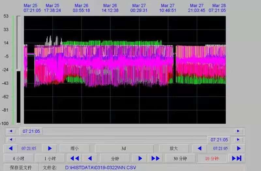The height and width of the screenshot is (171, 261).
Task: Click the second scrollbar's 07:21:05 thumb
Action: point(219,140)
